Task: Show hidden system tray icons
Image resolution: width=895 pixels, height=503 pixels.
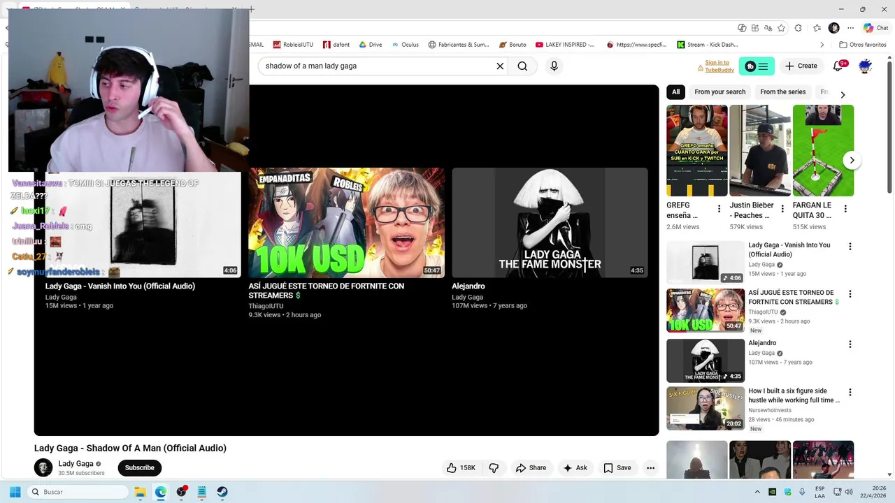Action: click(757, 492)
